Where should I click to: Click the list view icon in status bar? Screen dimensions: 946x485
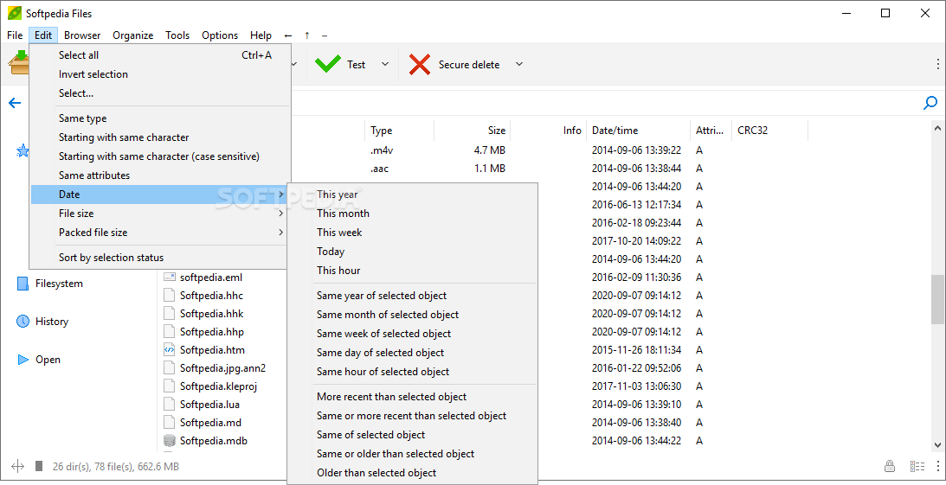tap(917, 466)
